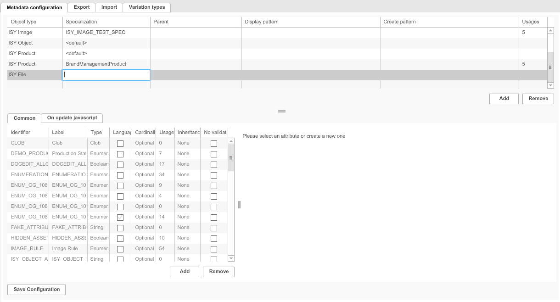Click the down arrow on the specialization scrollbar
This screenshot has width=560, height=302.
click(550, 85)
